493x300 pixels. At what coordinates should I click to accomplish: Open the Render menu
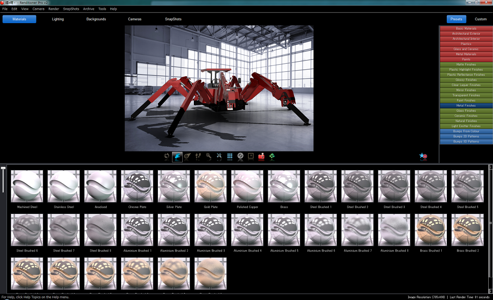[x=53, y=9]
